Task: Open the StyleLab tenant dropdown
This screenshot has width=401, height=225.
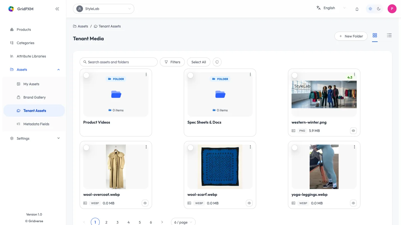Action: click(104, 9)
